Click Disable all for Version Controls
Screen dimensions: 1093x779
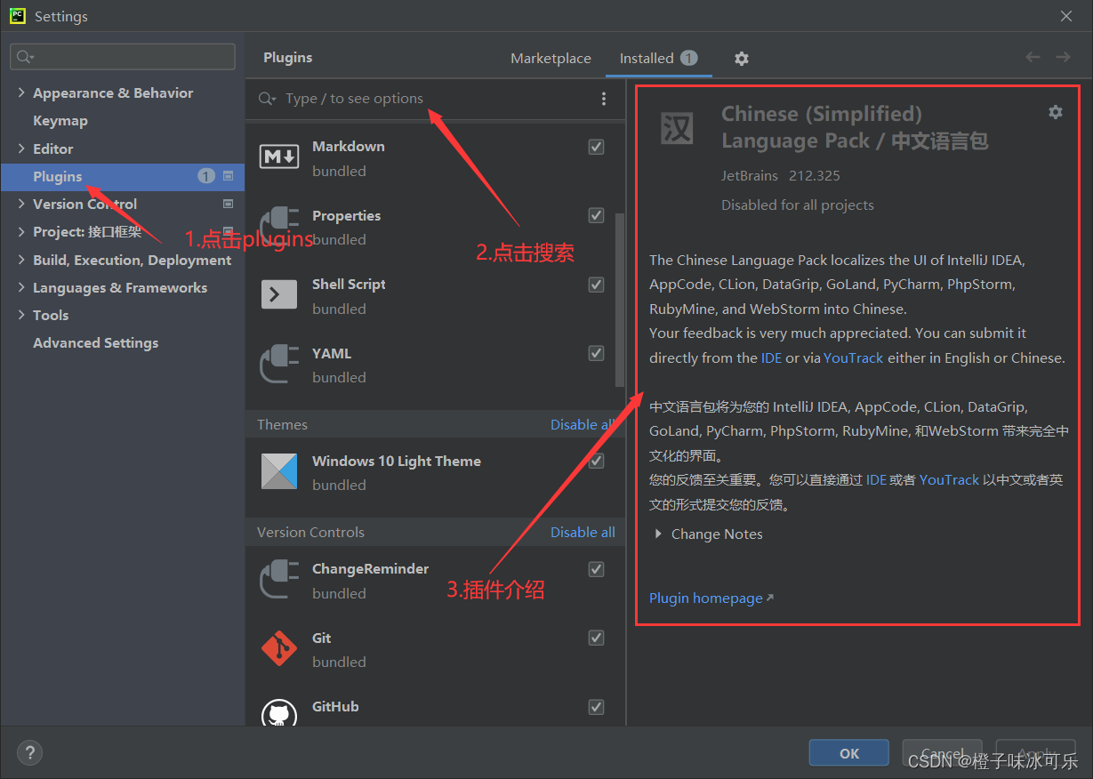click(x=583, y=533)
